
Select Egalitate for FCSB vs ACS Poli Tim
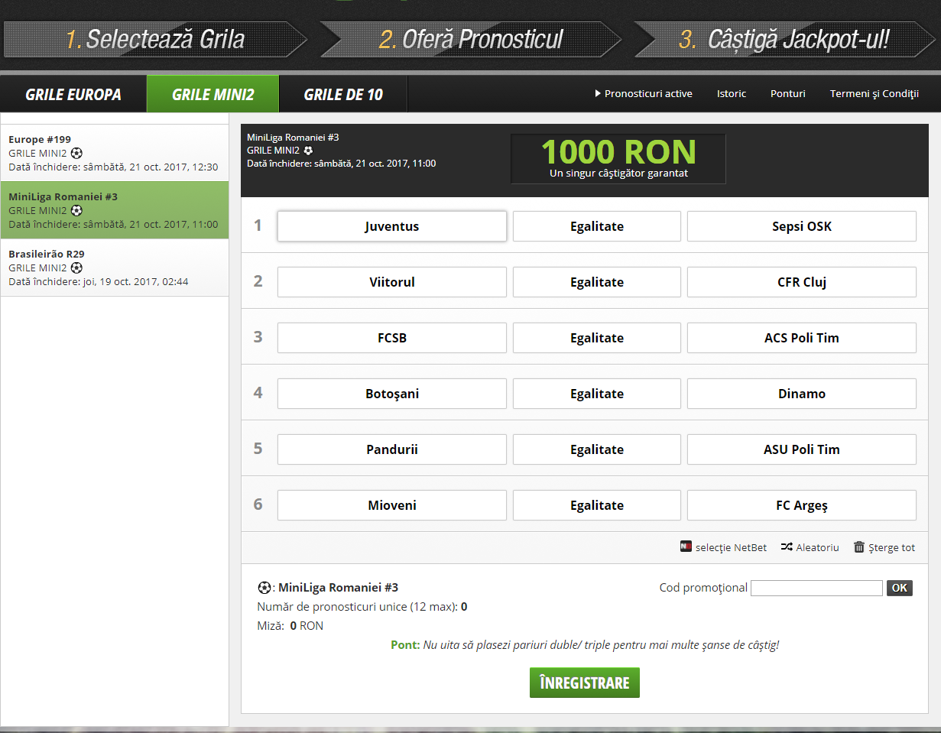[597, 338]
